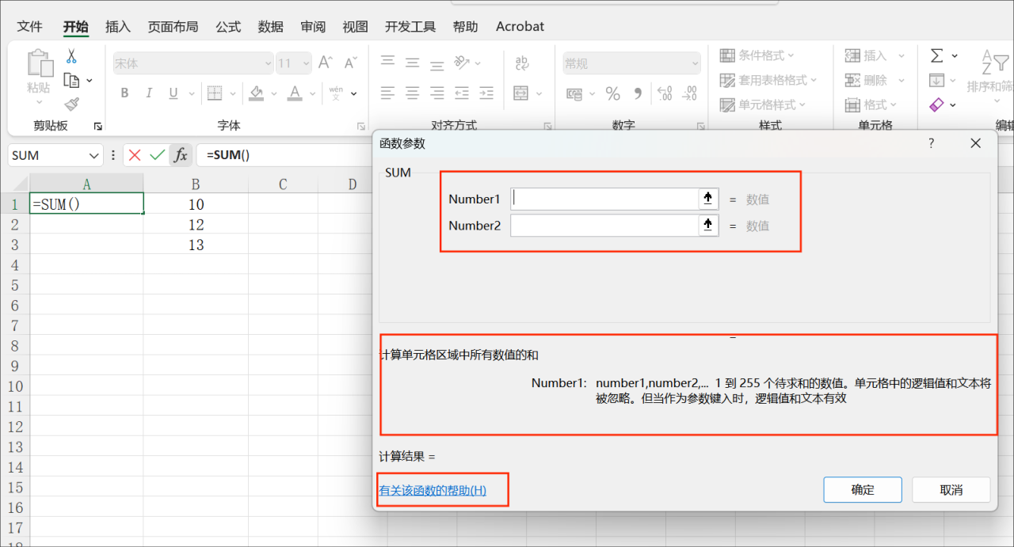
Task: Click the Increase Decimal icon
Action: pyautogui.click(x=665, y=93)
